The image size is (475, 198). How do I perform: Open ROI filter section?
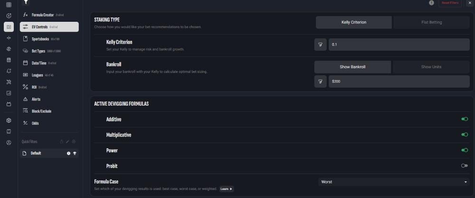[49, 87]
